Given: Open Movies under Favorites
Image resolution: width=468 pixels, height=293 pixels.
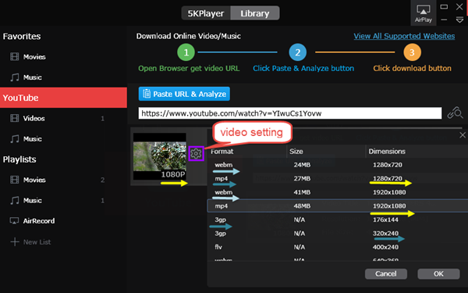Looking at the screenshot, I should click(x=34, y=57).
